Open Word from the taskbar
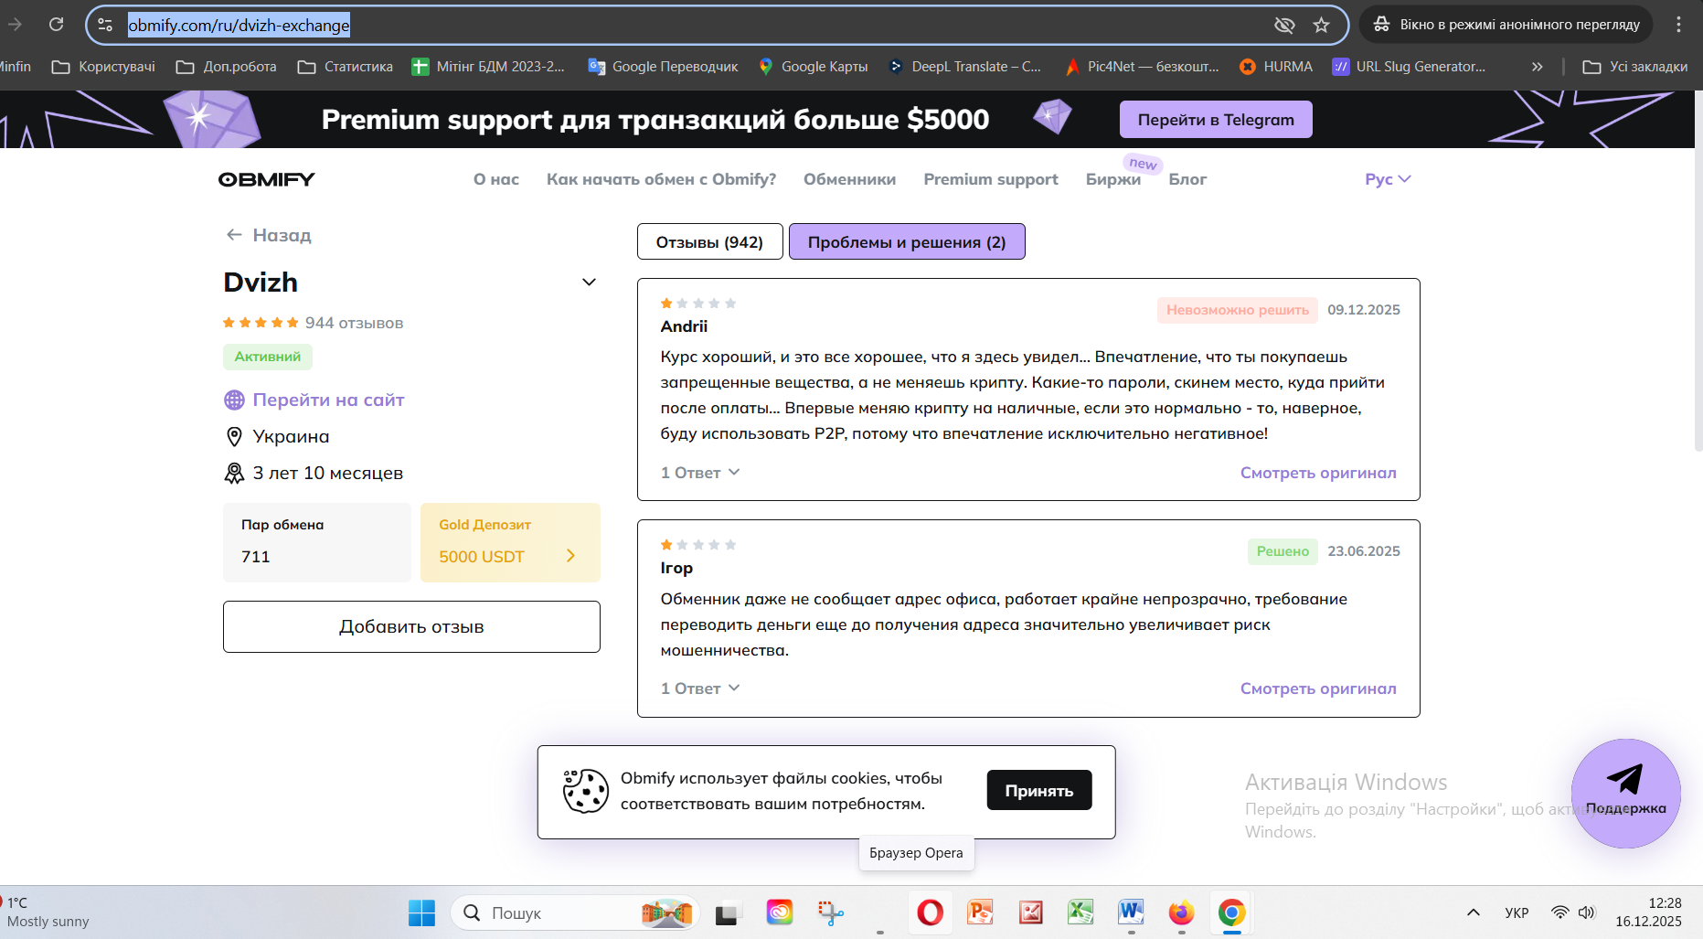Viewport: 1703px width, 939px height. (x=1131, y=912)
